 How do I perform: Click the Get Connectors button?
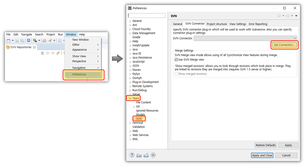284,45
